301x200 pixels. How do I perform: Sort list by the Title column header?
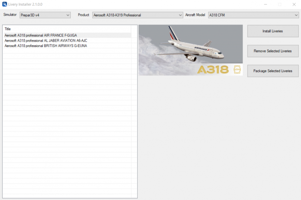[67, 29]
